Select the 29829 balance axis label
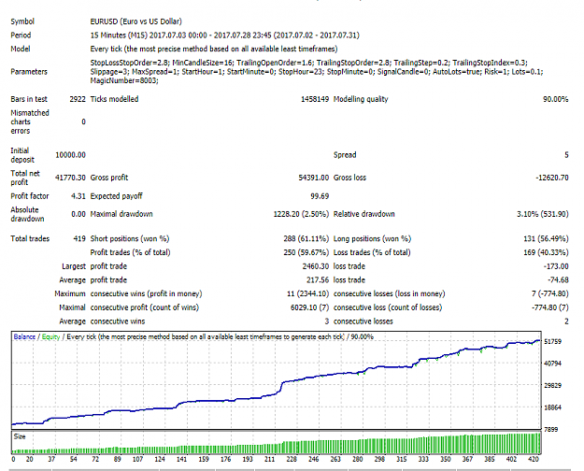The image size is (584, 471). (x=552, y=386)
